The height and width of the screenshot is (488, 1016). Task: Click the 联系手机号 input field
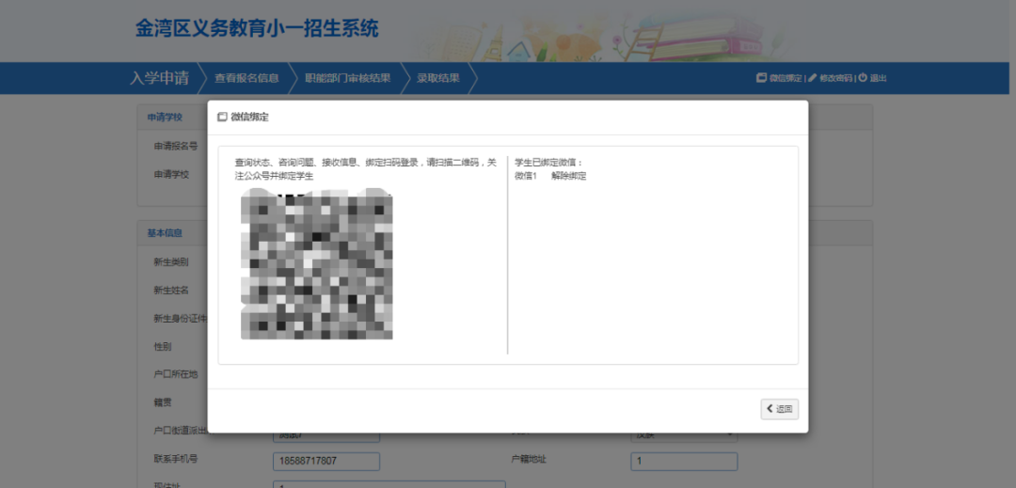[x=325, y=462]
